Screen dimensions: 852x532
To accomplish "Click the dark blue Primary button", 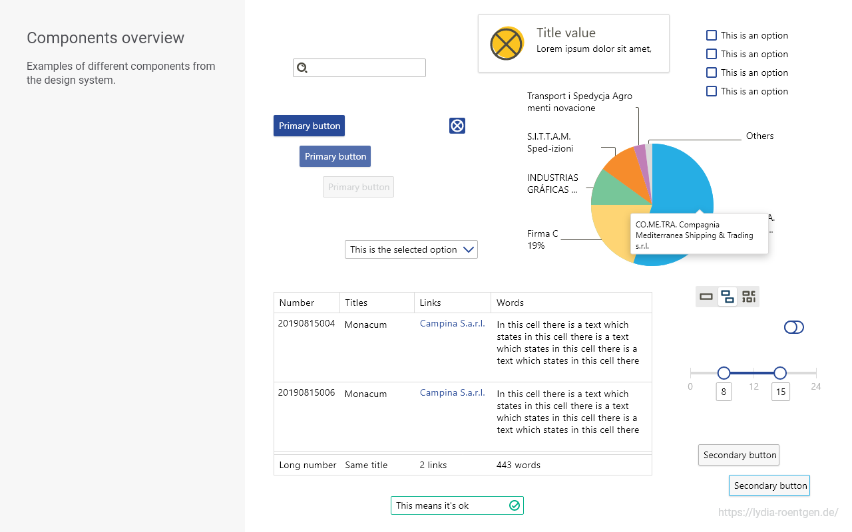I will coord(309,126).
